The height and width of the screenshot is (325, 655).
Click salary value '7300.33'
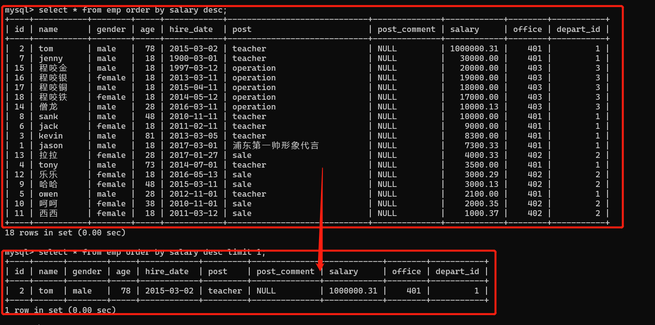pos(482,145)
